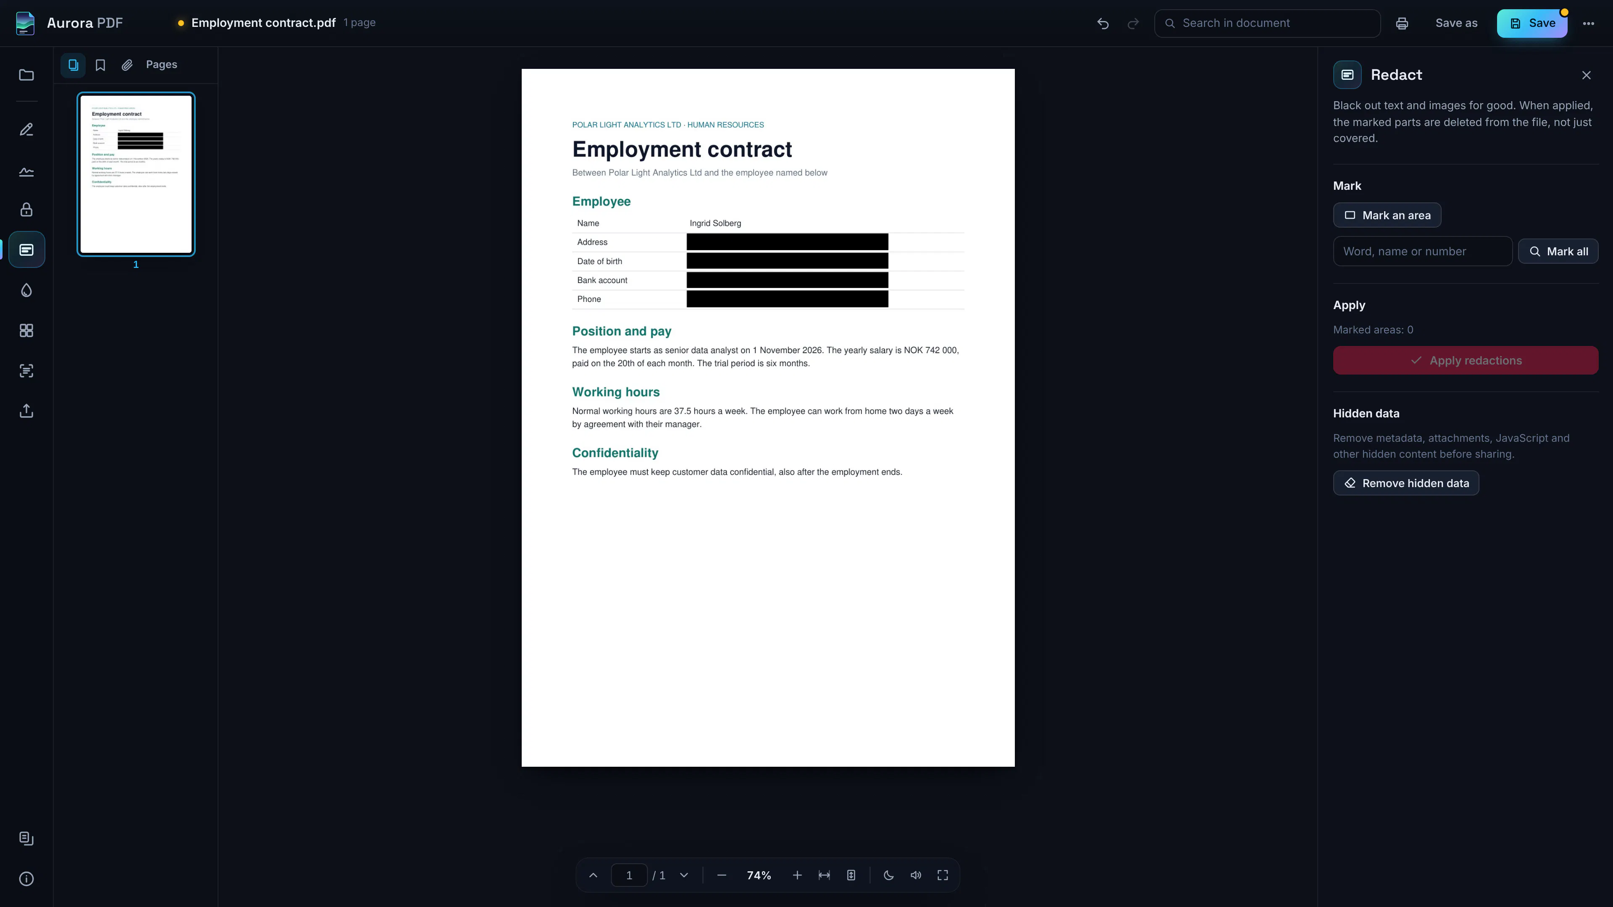The height and width of the screenshot is (907, 1613).
Task: Zoom in with the plus button
Action: click(797, 875)
